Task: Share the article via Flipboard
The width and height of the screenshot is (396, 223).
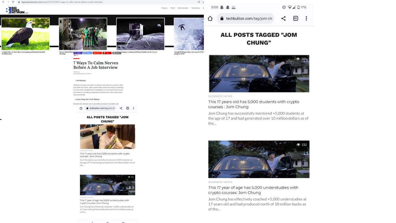Action: [x=107, y=53]
